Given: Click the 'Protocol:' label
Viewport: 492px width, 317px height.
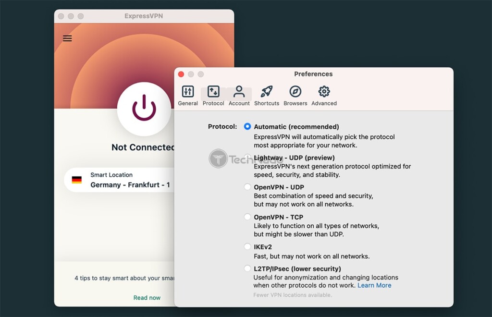Looking at the screenshot, I should pos(222,127).
